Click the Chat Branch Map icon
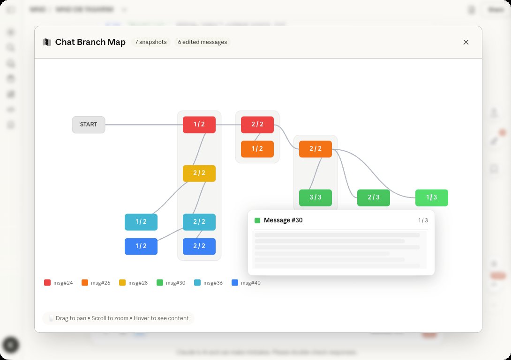The width and height of the screenshot is (511, 360). pyautogui.click(x=46, y=42)
